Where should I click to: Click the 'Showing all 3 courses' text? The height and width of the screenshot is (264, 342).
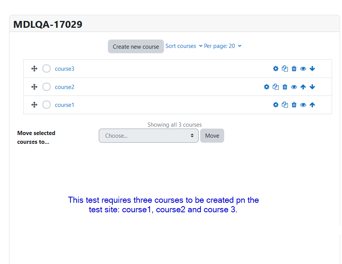[175, 125]
